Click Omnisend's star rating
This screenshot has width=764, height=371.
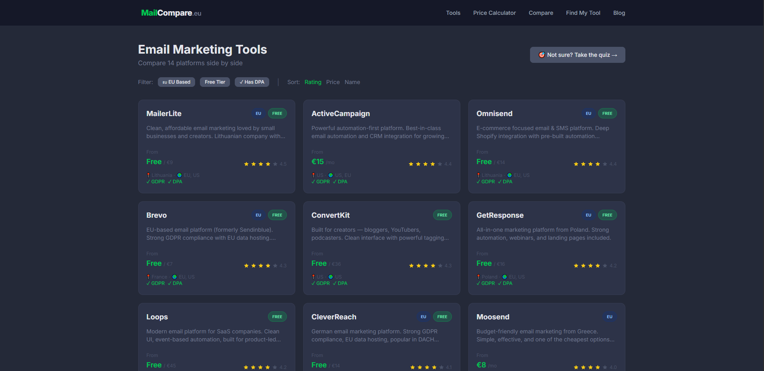coord(595,164)
